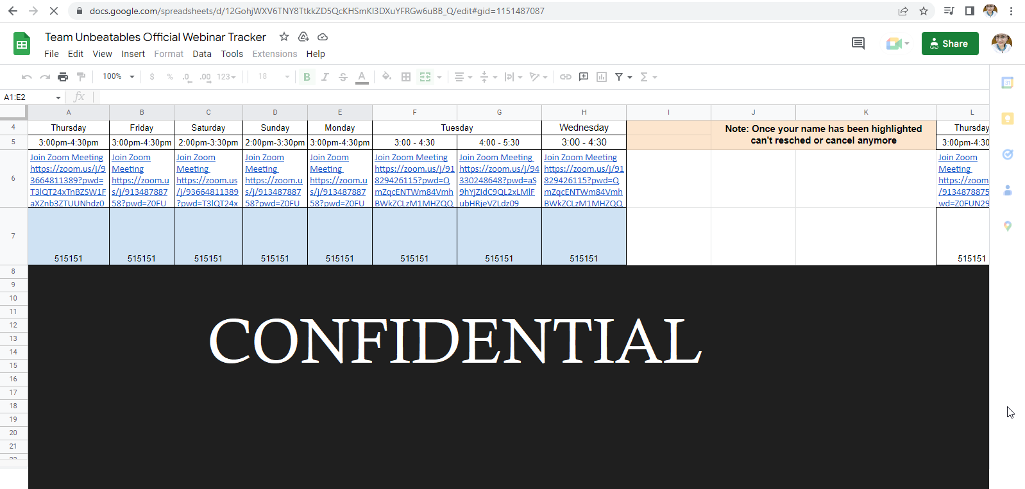
Task: Expand the merge type dropdown arrow
Action: coord(439,77)
